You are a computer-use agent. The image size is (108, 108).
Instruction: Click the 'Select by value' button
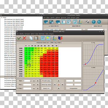[x=46, y=85]
